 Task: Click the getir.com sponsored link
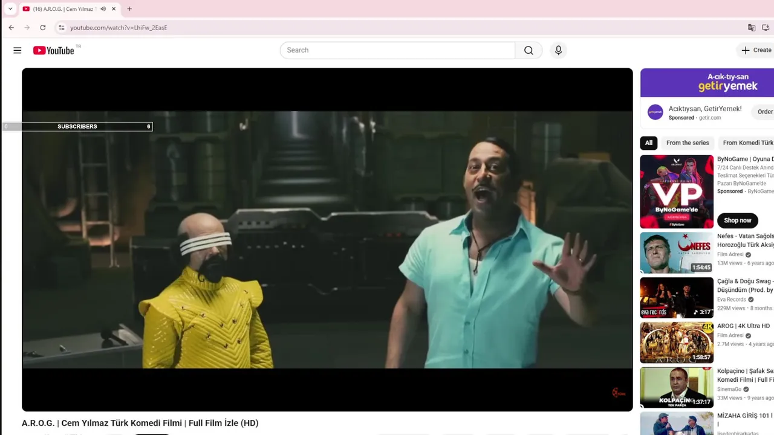[x=710, y=118]
